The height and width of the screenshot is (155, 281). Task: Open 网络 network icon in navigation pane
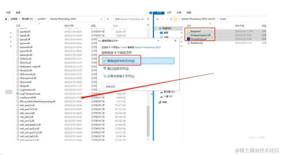pos(160,102)
